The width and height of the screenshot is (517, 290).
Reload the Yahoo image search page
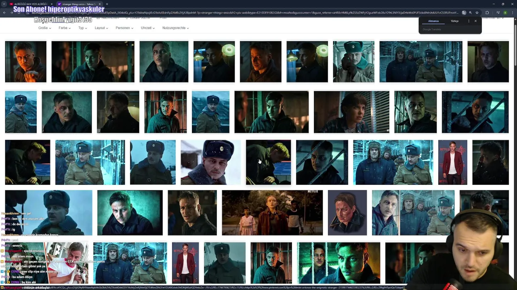[x=19, y=12]
